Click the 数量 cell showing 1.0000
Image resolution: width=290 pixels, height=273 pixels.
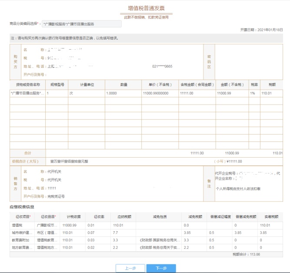coord(123,93)
